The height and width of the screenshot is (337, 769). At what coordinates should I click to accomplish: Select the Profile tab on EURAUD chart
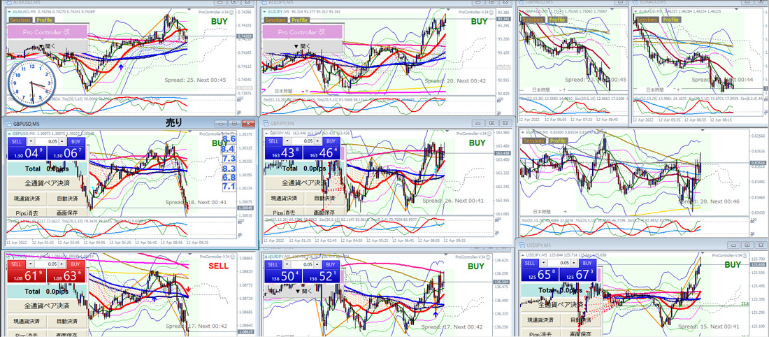pos(671,20)
